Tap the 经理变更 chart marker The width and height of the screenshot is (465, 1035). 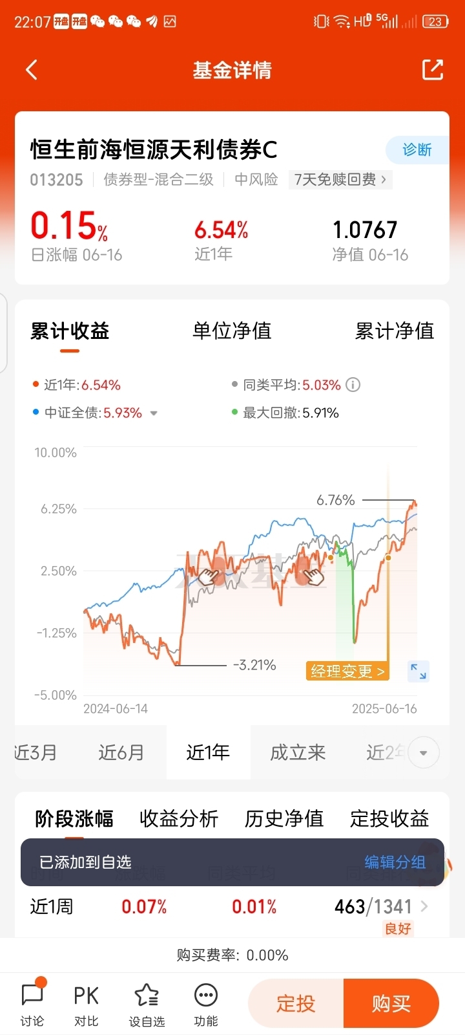click(x=348, y=671)
